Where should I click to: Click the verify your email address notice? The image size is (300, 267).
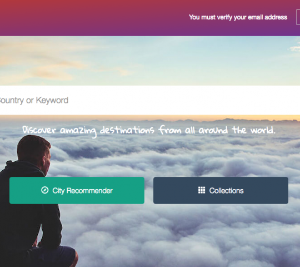point(238,17)
